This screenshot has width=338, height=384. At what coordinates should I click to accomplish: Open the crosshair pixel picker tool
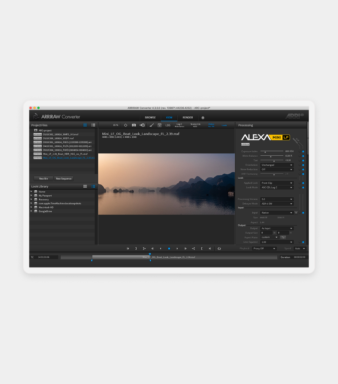tap(126, 125)
